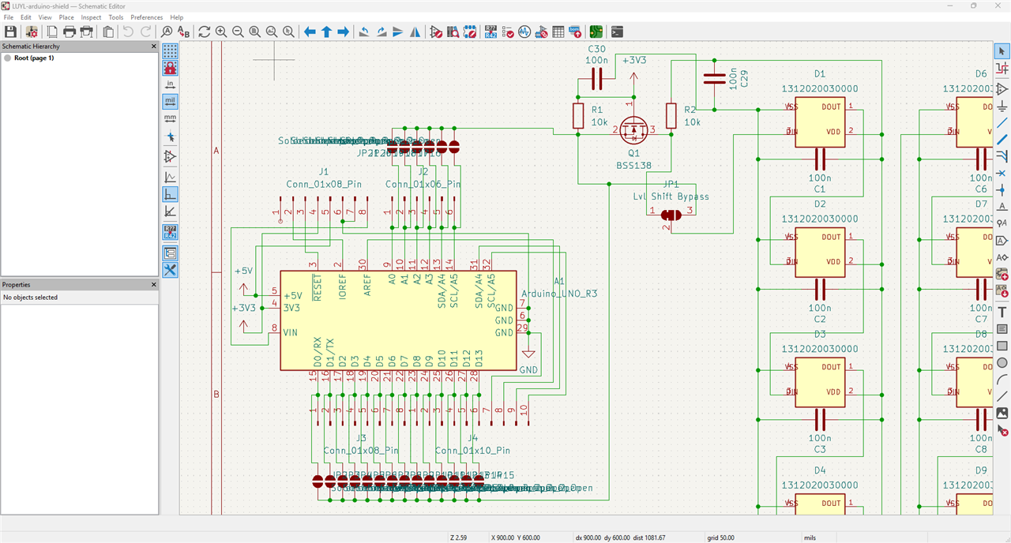This screenshot has width=1011, height=543.
Task: Open the Inspect menu
Action: click(91, 17)
